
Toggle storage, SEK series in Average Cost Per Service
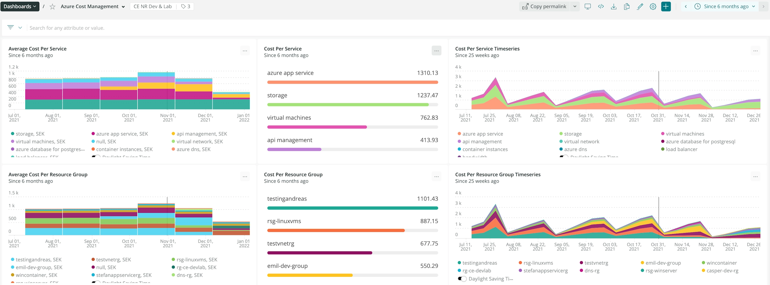(x=28, y=134)
